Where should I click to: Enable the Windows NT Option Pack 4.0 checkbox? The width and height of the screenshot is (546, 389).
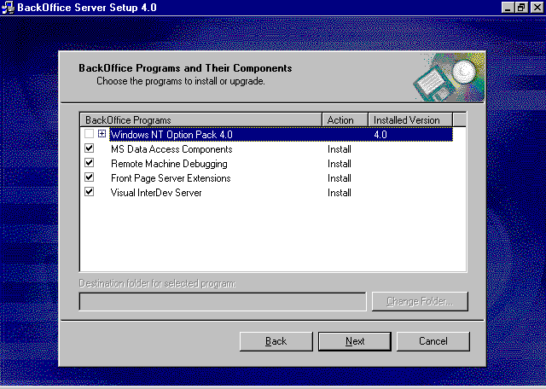tap(90, 135)
